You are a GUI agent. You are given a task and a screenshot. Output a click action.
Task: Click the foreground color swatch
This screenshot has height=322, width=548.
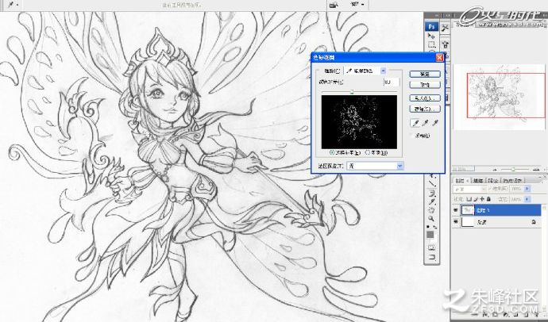[x=430, y=234]
